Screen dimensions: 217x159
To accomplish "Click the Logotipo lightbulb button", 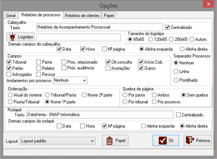I will tap(21, 37).
